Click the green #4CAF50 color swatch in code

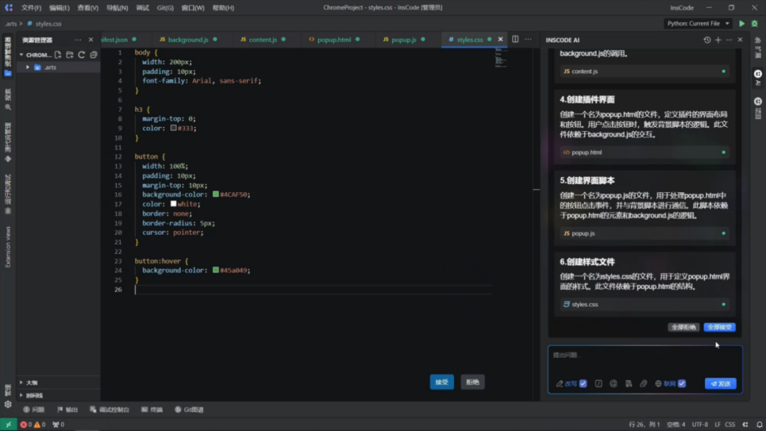(x=214, y=194)
